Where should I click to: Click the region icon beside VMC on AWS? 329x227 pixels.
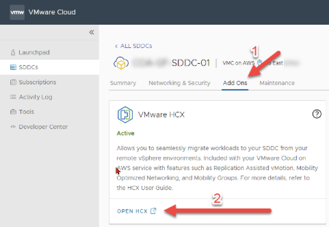tap(260, 62)
